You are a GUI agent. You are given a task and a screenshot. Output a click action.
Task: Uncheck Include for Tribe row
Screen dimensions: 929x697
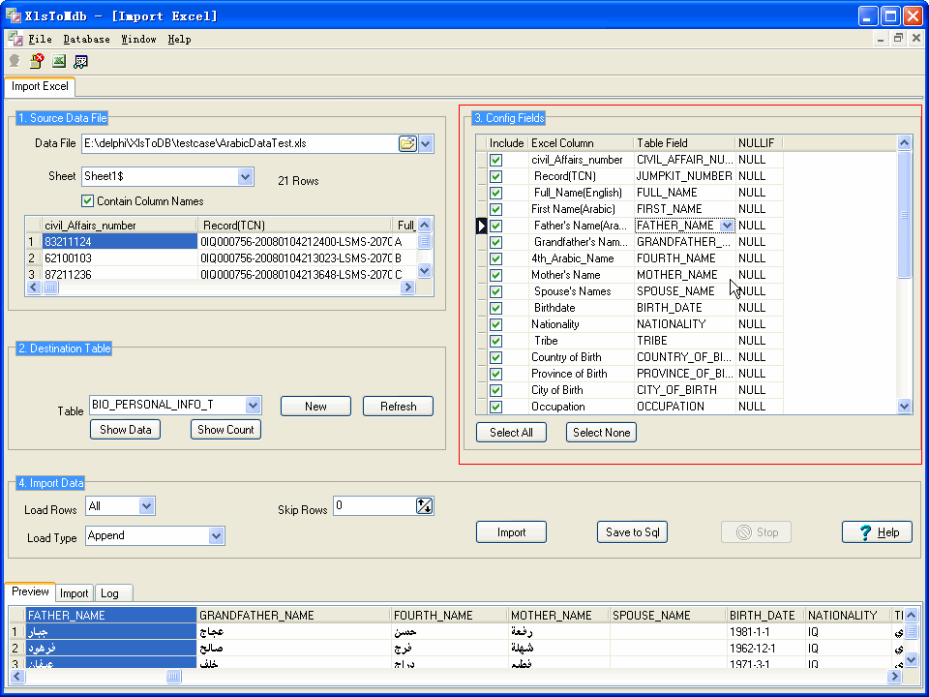click(x=495, y=341)
